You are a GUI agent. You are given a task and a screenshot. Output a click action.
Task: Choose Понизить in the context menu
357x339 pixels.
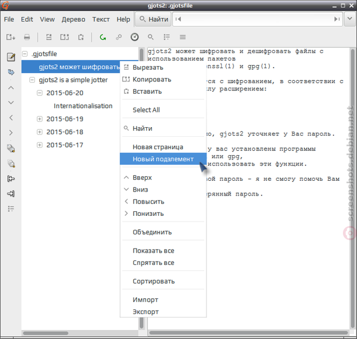[x=163, y=214]
